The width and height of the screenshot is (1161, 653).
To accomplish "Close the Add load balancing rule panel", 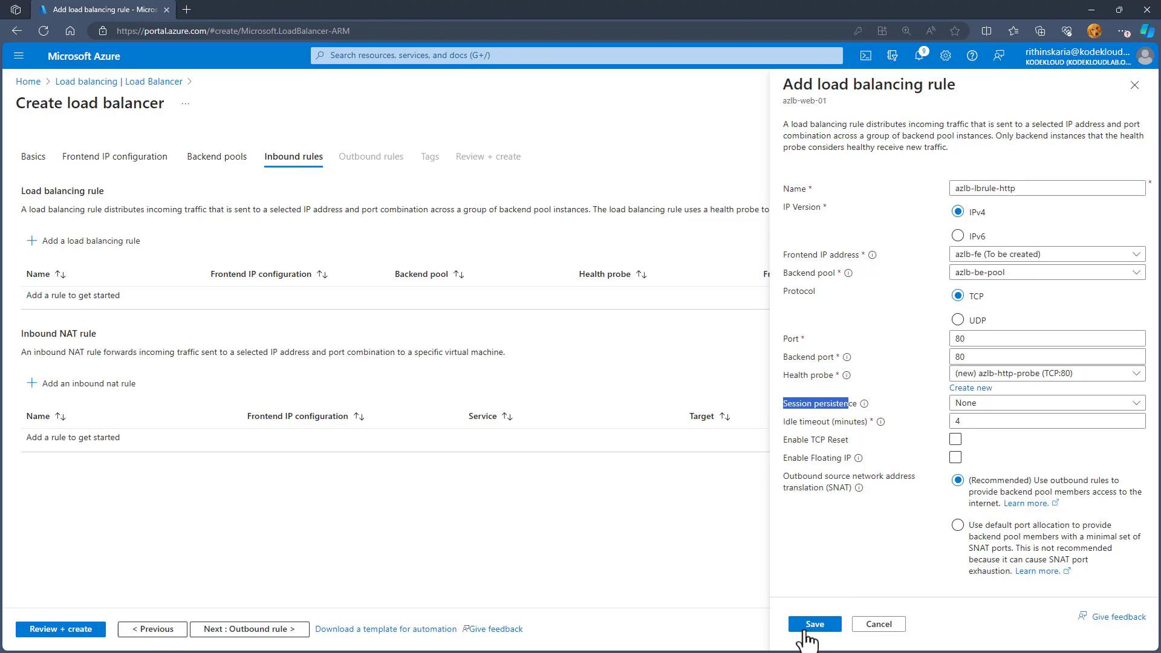I will [x=1134, y=85].
